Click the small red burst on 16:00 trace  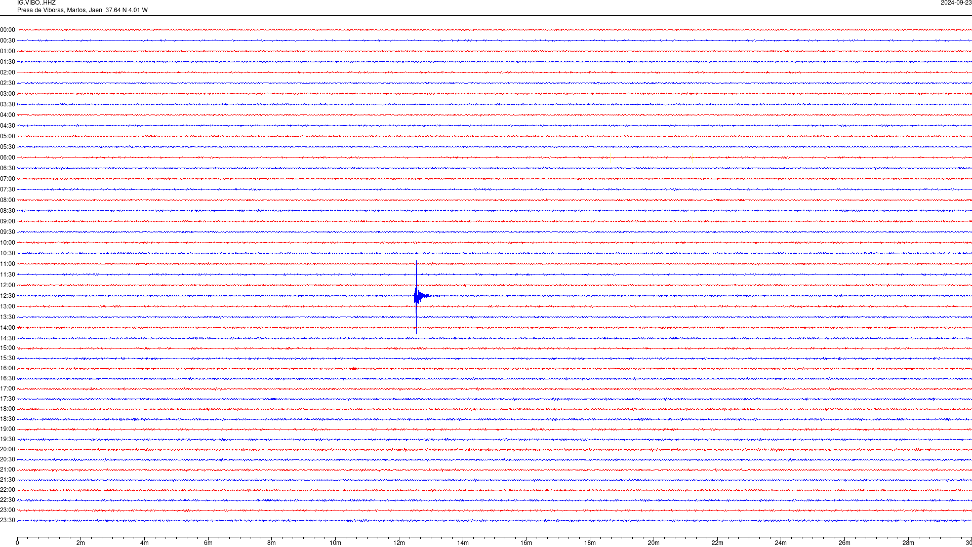point(354,369)
